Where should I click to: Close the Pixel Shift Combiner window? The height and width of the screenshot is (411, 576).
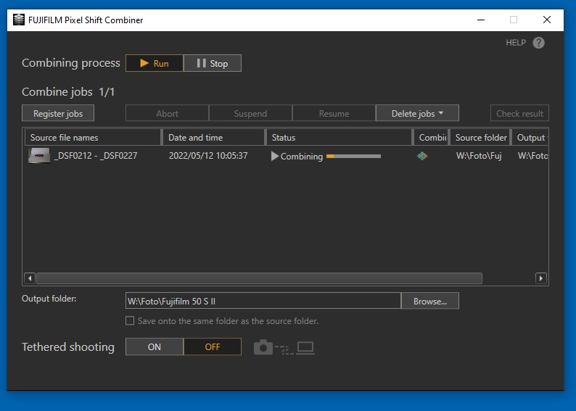pos(546,20)
